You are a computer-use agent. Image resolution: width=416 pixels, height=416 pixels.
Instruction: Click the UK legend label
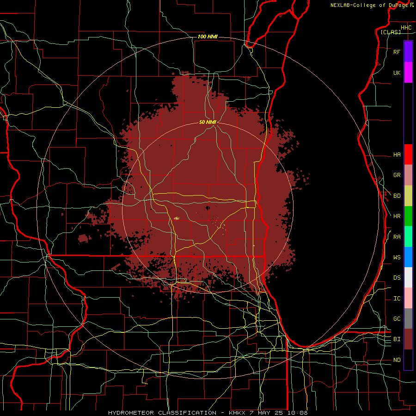point(397,73)
